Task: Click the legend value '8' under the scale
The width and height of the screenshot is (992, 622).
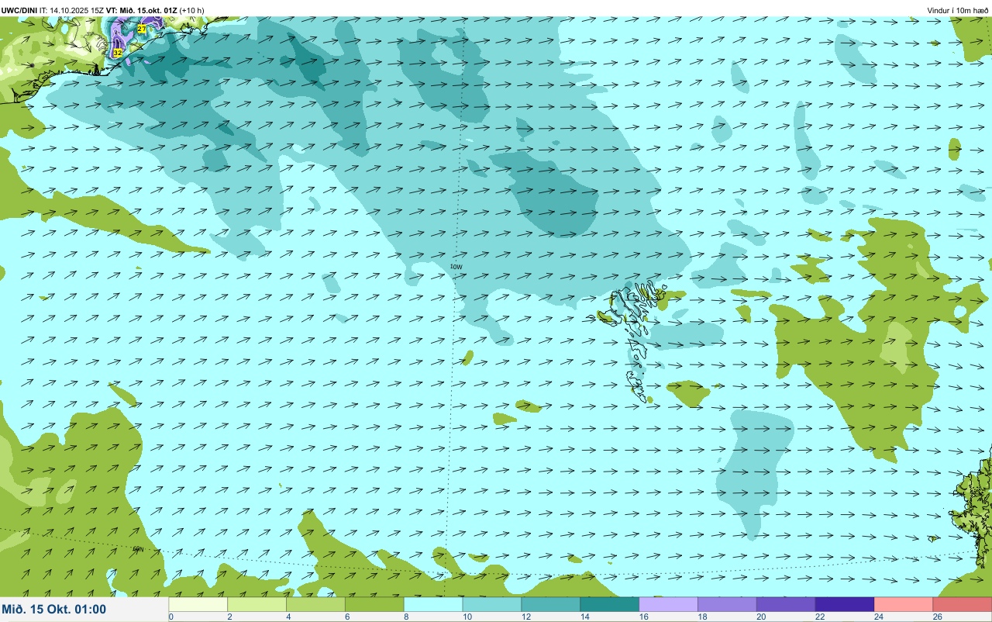Action: coord(405,617)
